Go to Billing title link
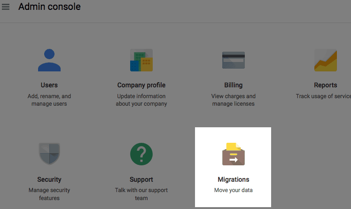Image resolution: width=351 pixels, height=209 pixels. [234, 85]
